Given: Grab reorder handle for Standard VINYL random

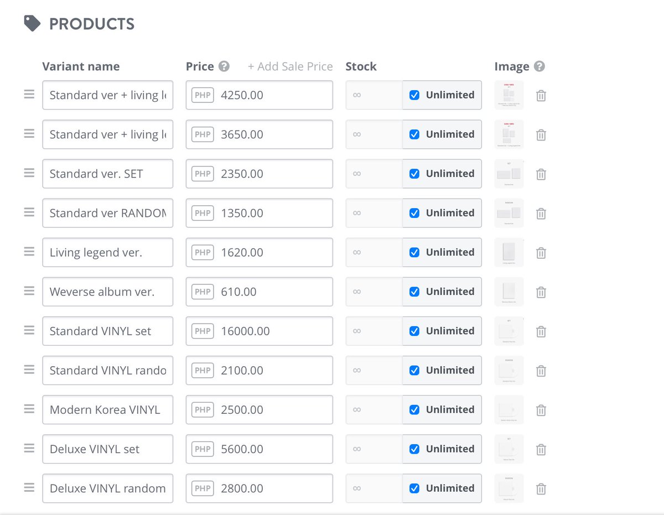Looking at the screenshot, I should (x=29, y=370).
